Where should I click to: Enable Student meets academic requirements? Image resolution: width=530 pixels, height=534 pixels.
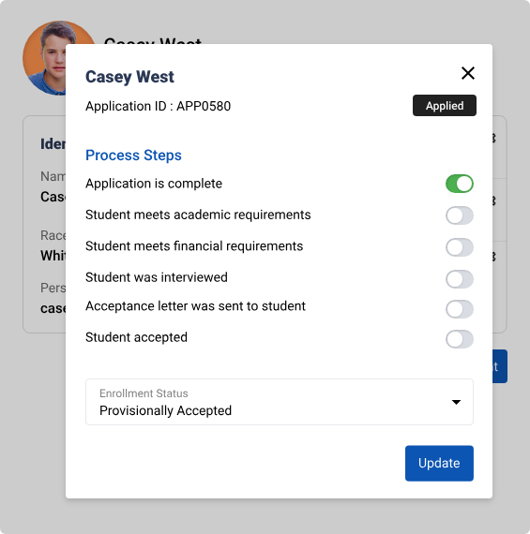[460, 215]
